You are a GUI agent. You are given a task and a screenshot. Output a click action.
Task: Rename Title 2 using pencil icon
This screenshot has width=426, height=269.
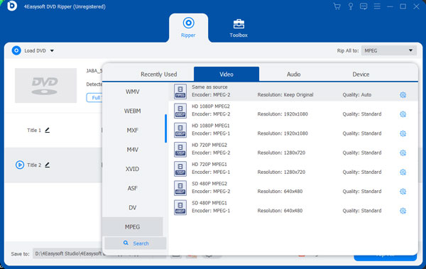coord(48,165)
